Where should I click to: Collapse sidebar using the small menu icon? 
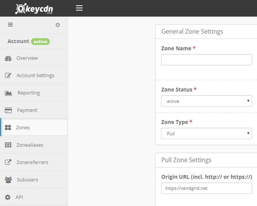pos(10,25)
